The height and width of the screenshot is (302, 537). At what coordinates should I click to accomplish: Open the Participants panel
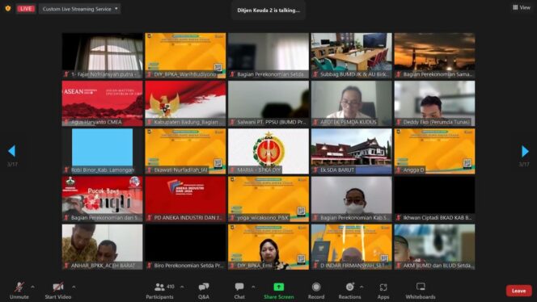coord(159,290)
